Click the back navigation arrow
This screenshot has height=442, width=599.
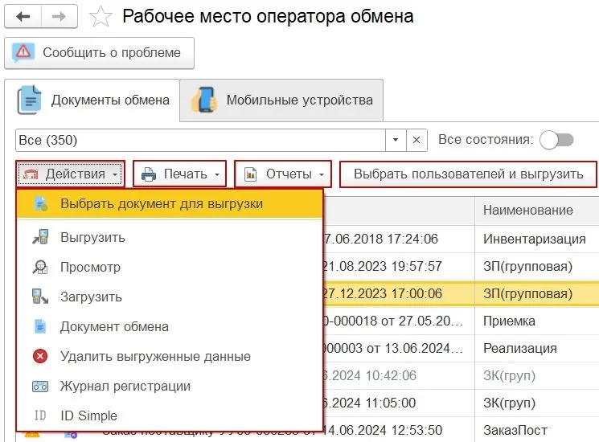coord(23,16)
